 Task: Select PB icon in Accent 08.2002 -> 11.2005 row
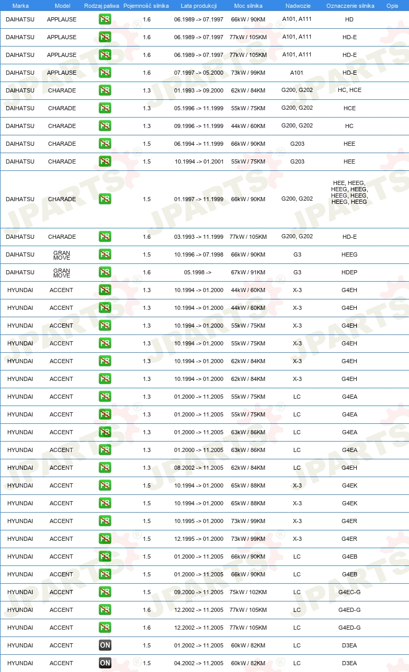(x=105, y=468)
